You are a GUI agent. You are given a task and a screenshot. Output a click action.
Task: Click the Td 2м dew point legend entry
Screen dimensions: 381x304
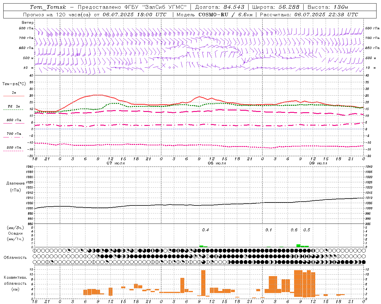pos(14,106)
